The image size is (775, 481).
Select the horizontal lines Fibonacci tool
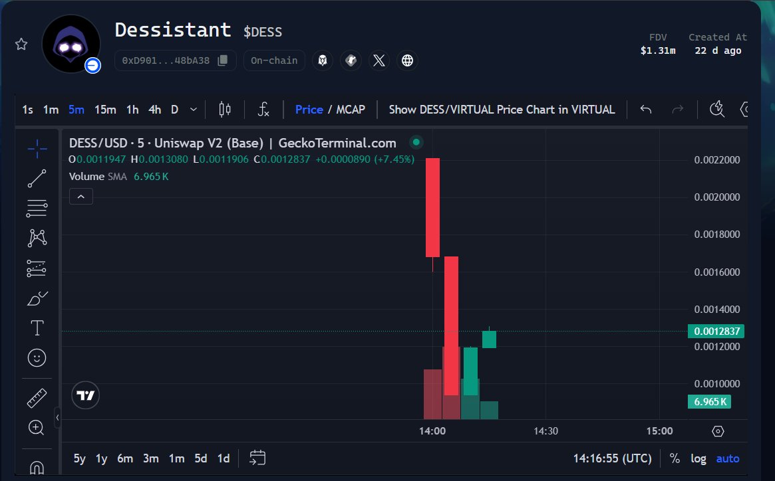pyautogui.click(x=37, y=209)
